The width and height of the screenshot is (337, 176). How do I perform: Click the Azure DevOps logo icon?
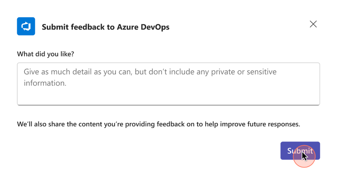click(26, 27)
